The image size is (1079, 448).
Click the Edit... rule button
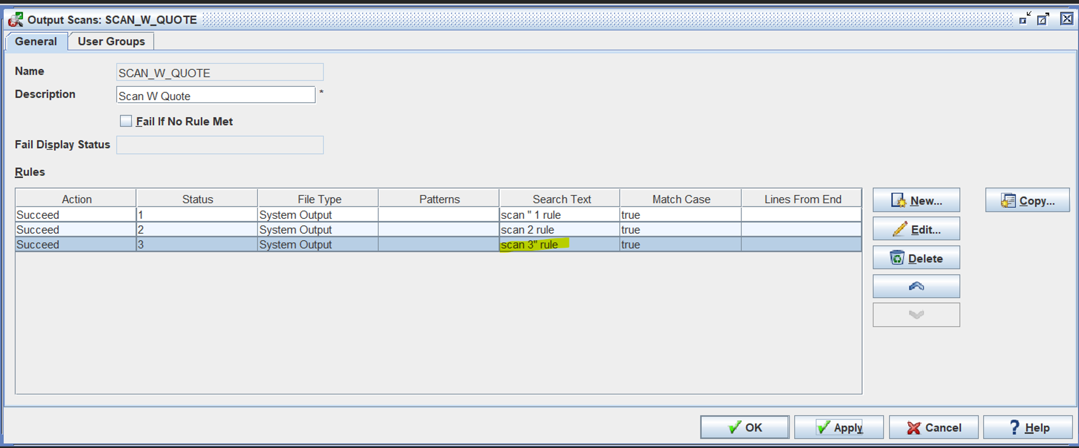pyautogui.click(x=916, y=229)
